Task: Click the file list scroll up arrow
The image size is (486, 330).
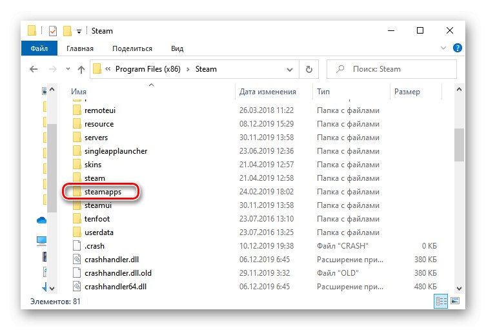Action: coord(460,90)
